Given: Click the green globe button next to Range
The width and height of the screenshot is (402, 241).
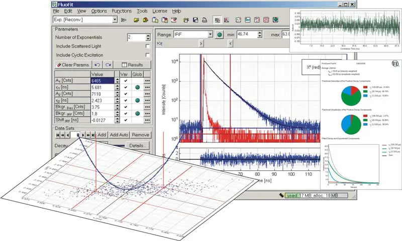Looking at the screenshot, I should [220, 35].
